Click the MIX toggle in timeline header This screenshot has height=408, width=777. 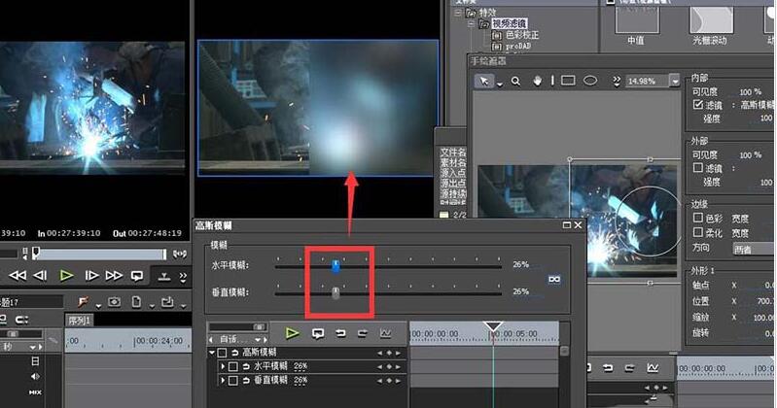(35, 392)
